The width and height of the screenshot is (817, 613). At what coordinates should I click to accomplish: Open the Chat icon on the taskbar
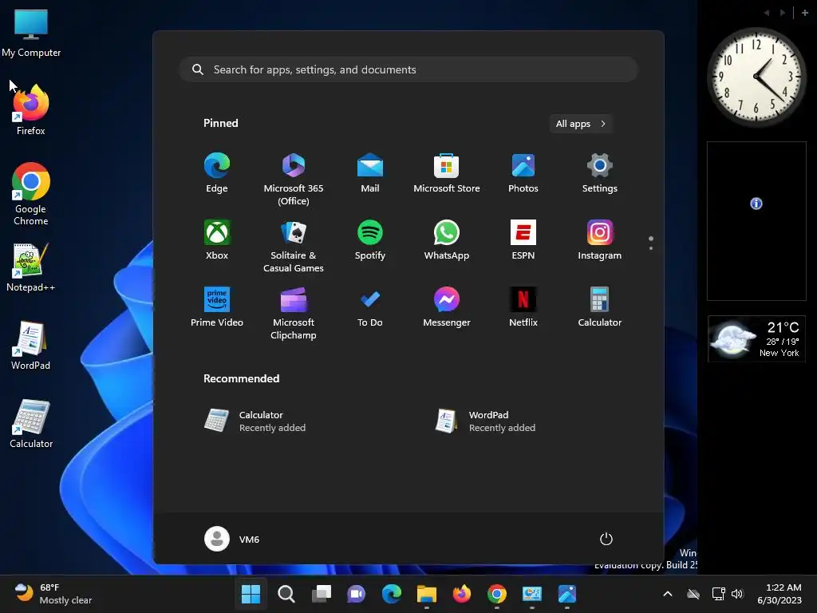357,594
